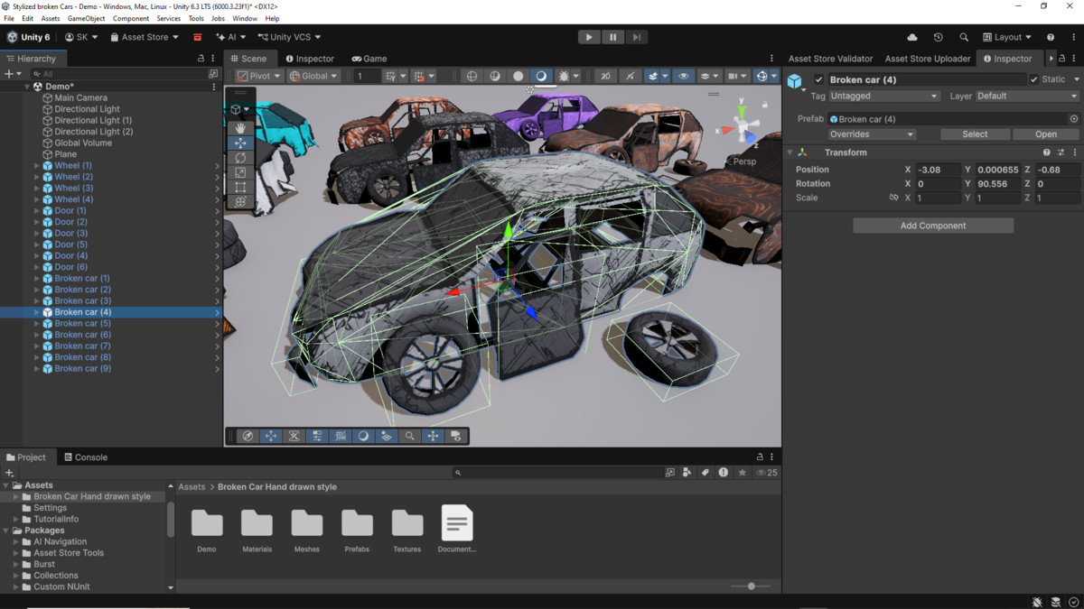Viewport: 1084px width, 609px height.
Task: Open the Tag dropdown Untagged
Action: (883, 96)
